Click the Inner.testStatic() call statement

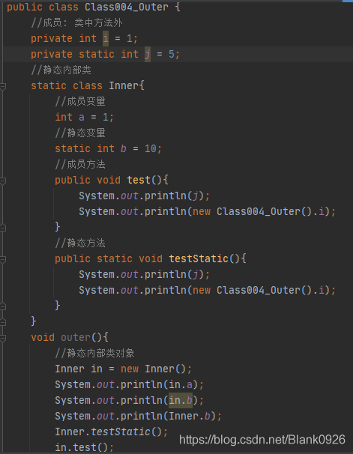[x=111, y=432]
